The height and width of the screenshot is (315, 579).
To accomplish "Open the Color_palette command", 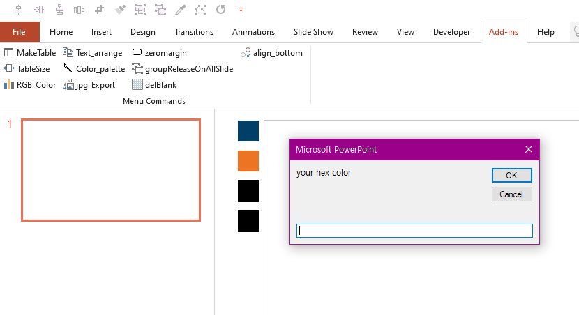I will pos(93,68).
